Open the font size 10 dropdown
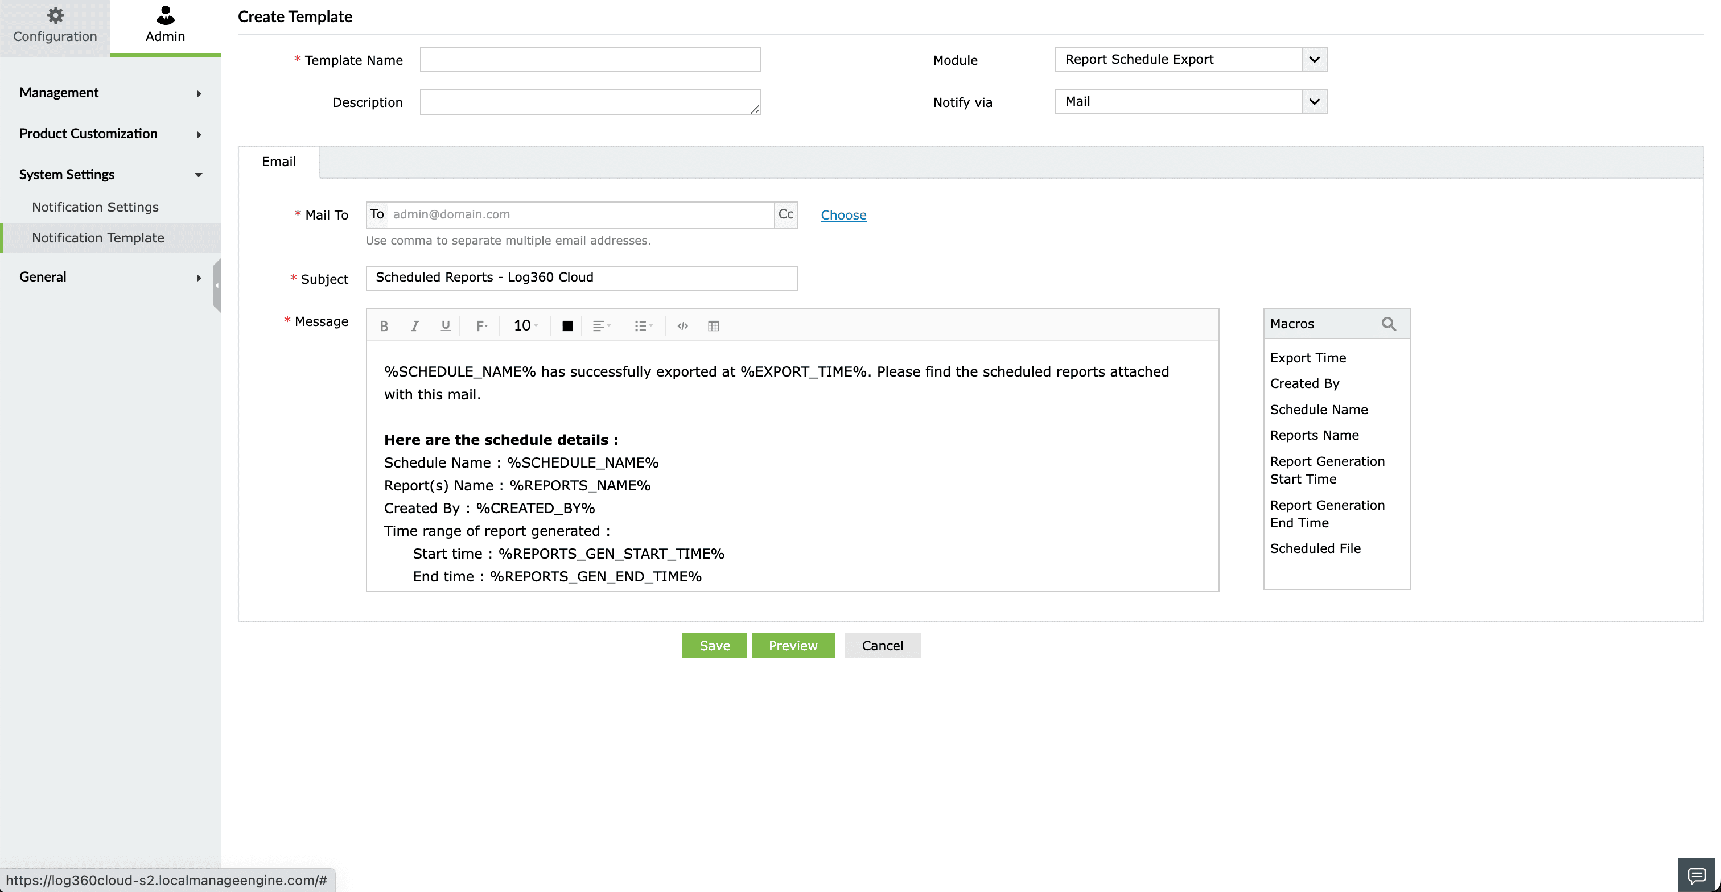Screen dimensions: 1721x892 [x=525, y=326]
